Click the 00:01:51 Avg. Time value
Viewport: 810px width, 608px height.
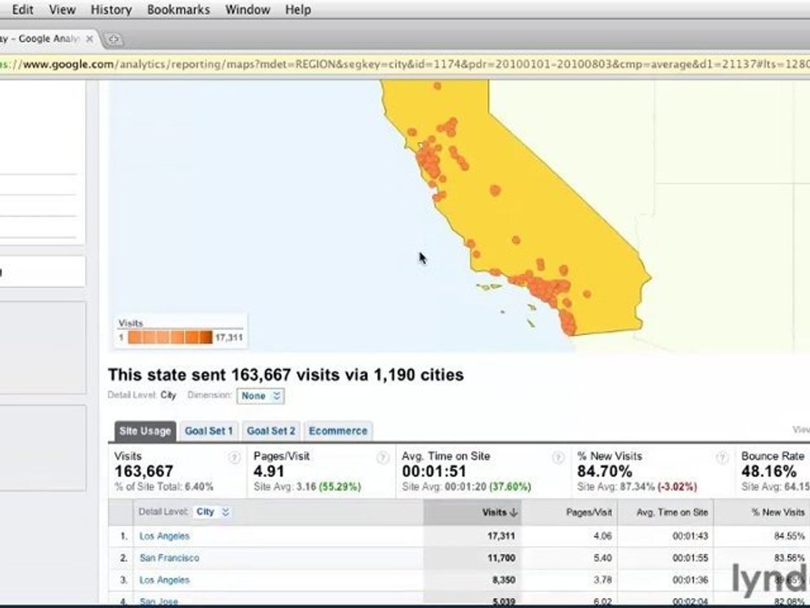tap(434, 471)
